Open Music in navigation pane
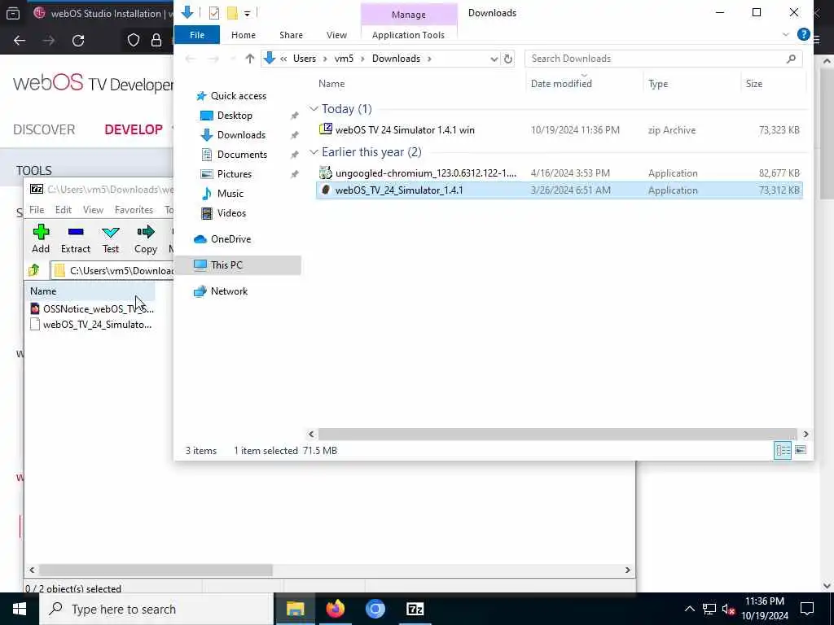Screen dimensions: 834x625 [x=230, y=194]
